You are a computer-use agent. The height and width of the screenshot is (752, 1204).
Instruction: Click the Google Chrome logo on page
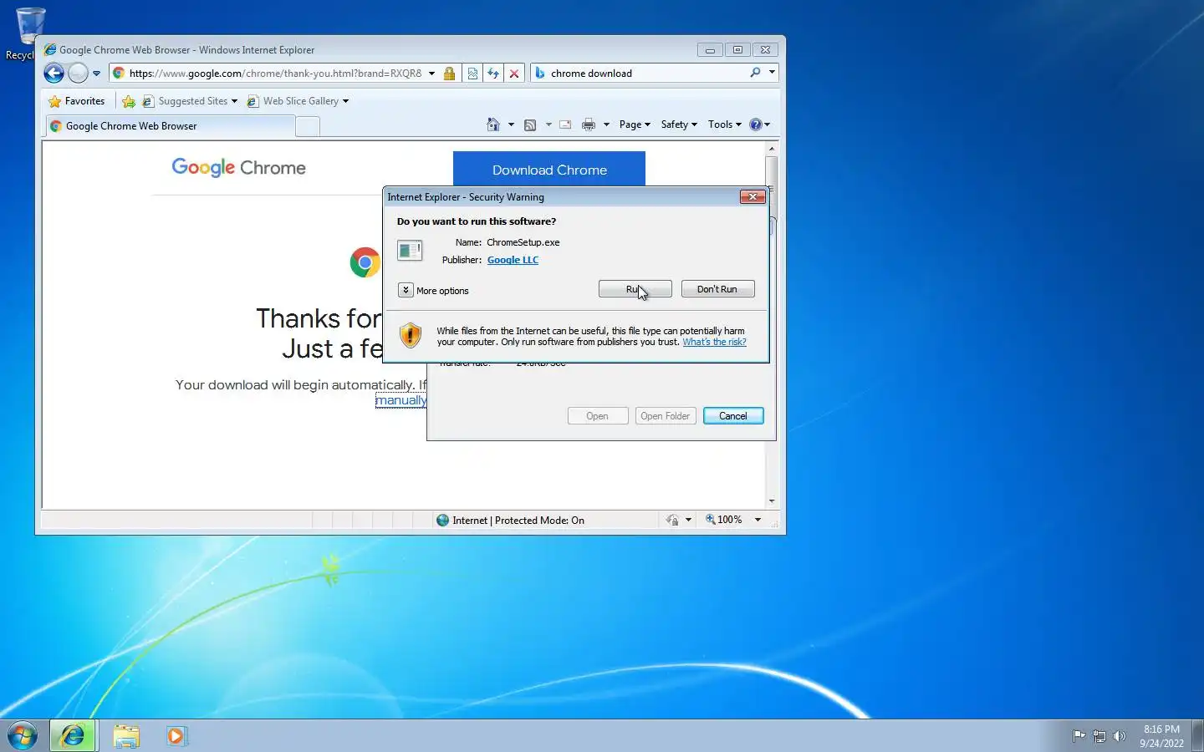pos(238,167)
